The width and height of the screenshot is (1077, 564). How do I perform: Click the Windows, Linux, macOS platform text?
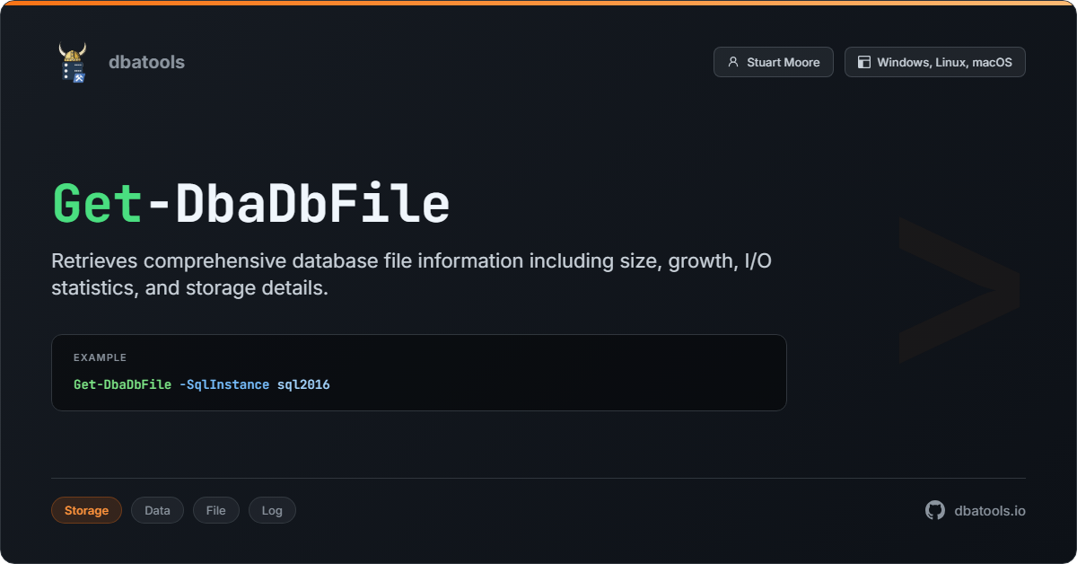pos(944,62)
